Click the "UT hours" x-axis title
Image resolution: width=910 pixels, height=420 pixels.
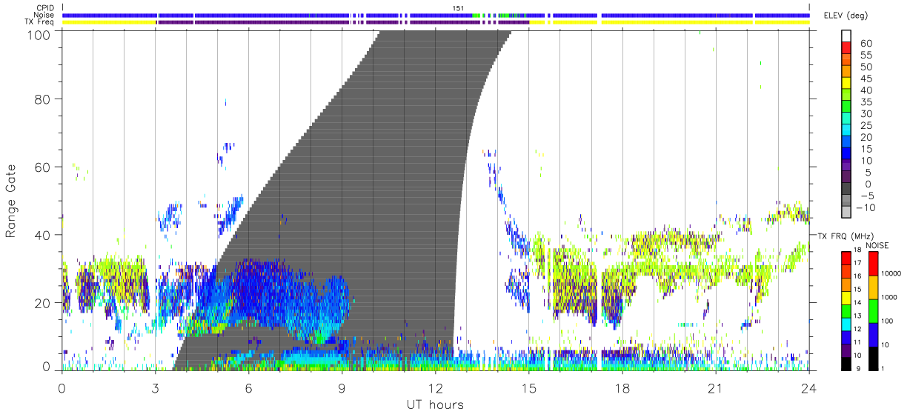434,404
